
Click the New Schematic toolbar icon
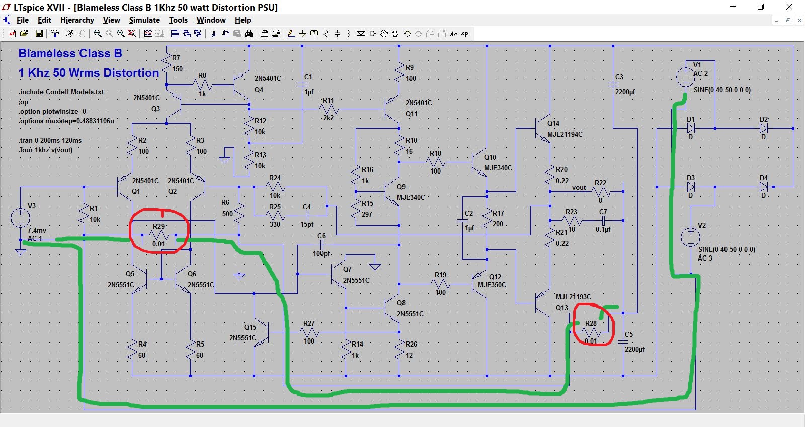point(12,34)
